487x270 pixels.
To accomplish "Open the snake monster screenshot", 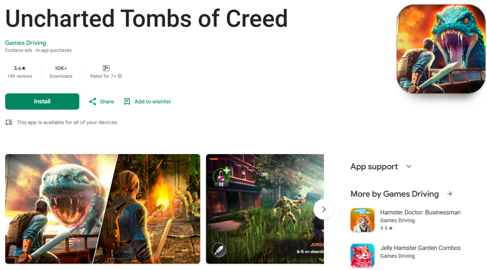I will click(x=103, y=209).
